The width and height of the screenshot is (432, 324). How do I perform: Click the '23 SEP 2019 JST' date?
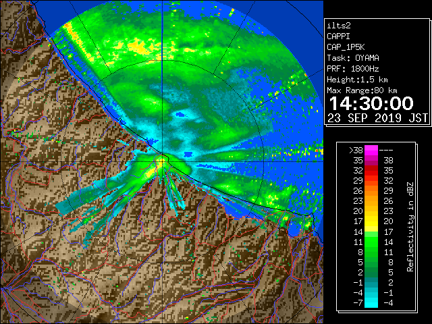[x=377, y=117]
